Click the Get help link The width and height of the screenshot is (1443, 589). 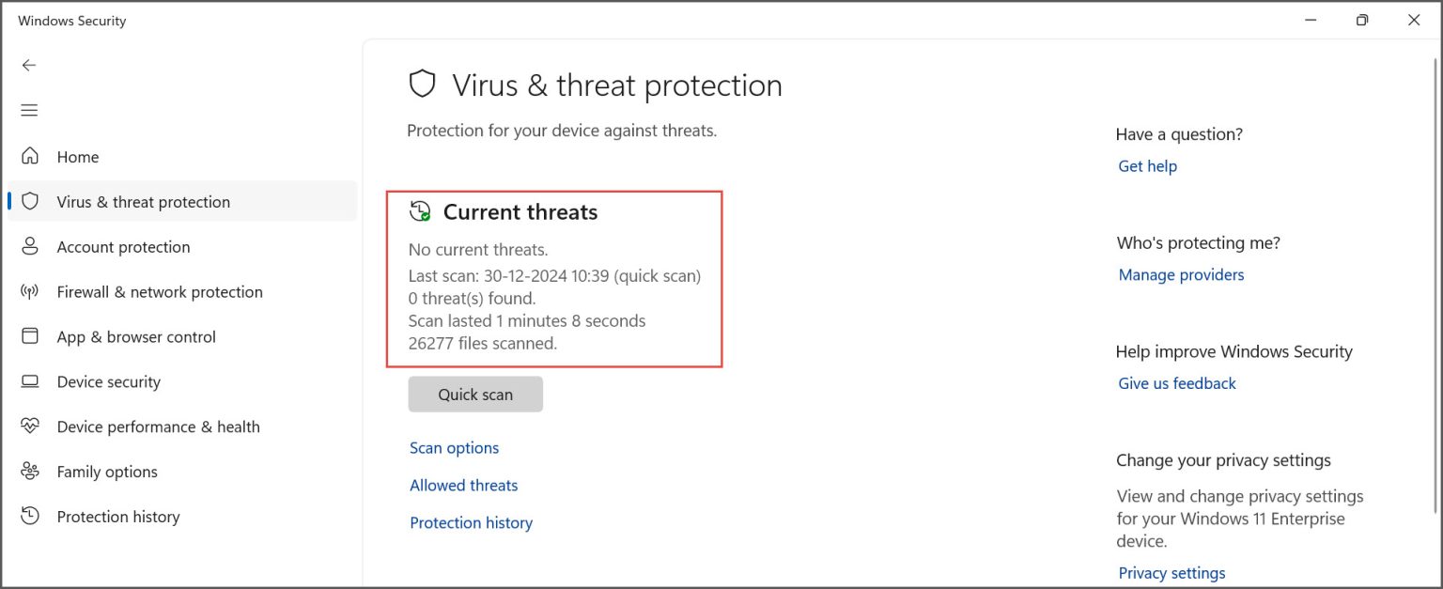1147,166
